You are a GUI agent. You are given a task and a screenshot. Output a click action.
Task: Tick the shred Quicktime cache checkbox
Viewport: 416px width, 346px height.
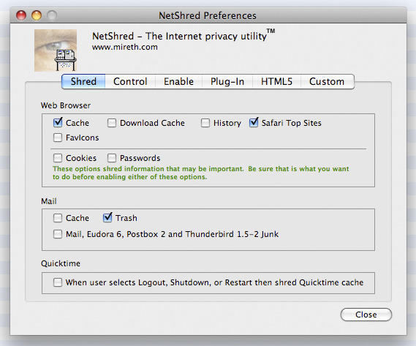(58, 282)
